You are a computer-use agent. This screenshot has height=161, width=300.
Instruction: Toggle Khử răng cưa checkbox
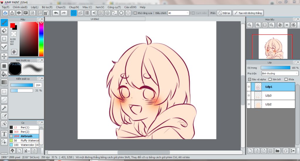[x=135, y=13]
